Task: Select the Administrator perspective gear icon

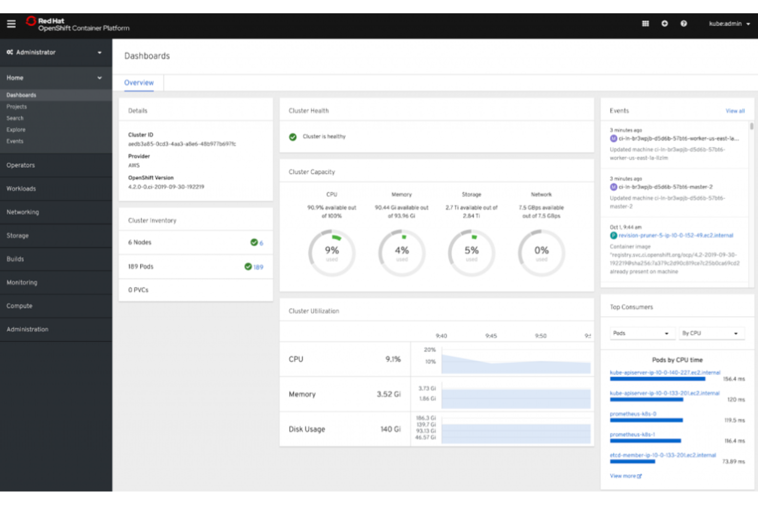Action: click(9, 52)
